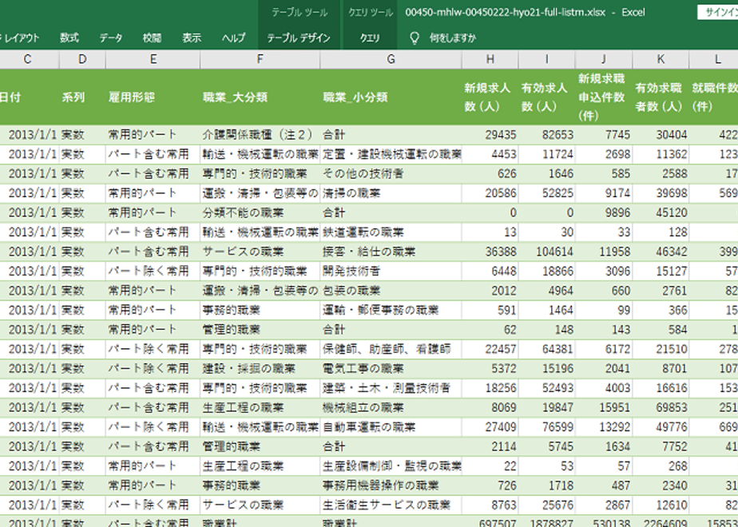The width and height of the screenshot is (738, 527).
Task: Open the ヘルプ tab
Action: pos(233,38)
